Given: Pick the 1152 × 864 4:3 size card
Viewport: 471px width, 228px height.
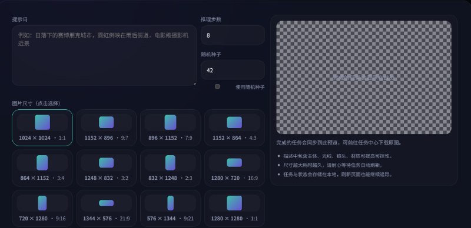Looking at the screenshot, I should [x=234, y=128].
